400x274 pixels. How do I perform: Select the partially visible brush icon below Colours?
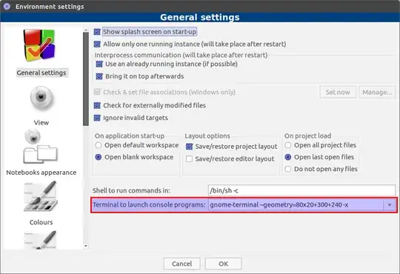point(40,240)
